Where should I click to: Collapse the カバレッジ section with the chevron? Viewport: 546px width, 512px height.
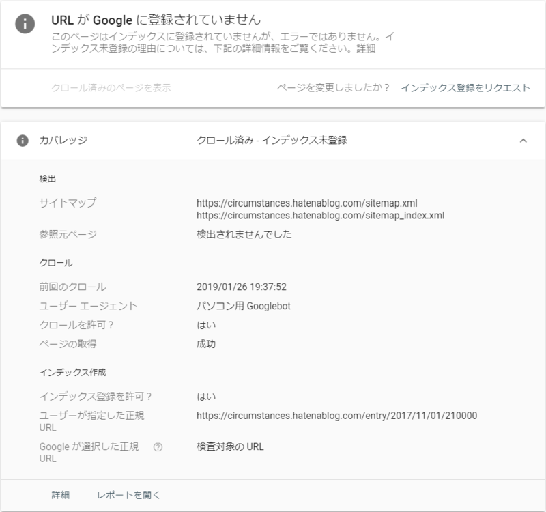pyautogui.click(x=523, y=141)
